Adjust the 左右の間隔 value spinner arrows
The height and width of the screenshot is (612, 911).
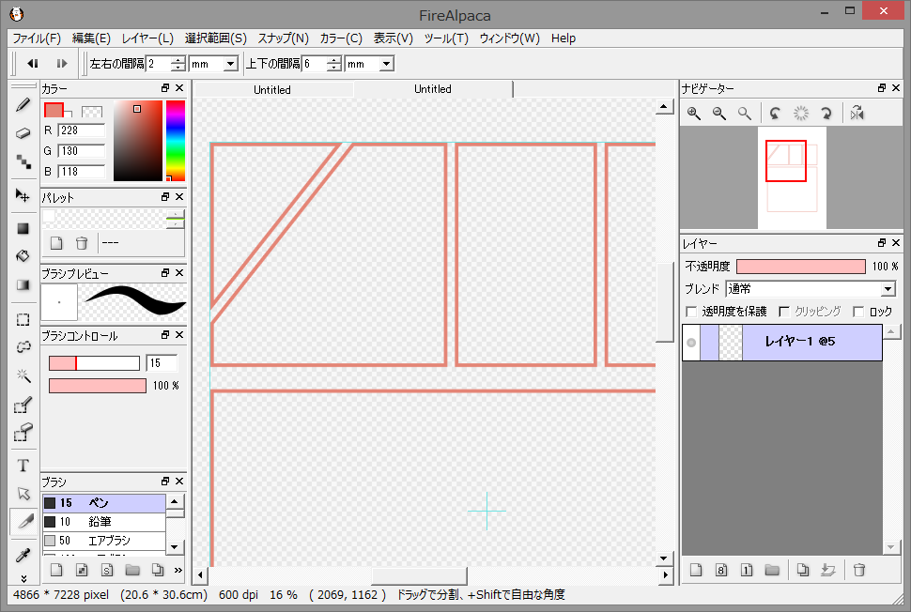[179, 64]
